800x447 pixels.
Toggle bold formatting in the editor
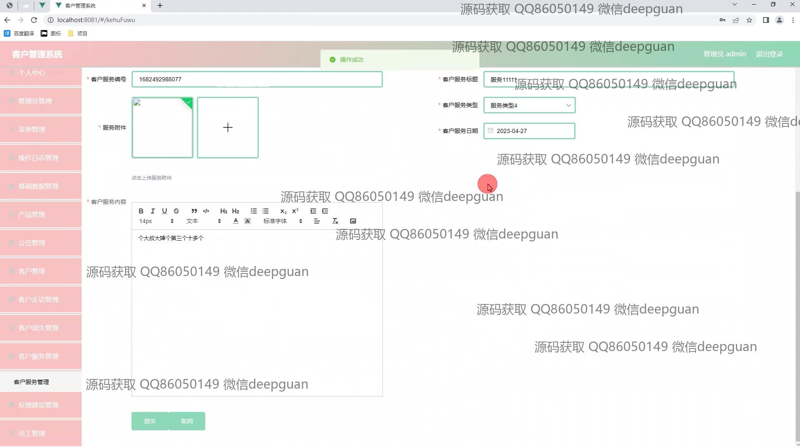click(x=141, y=211)
